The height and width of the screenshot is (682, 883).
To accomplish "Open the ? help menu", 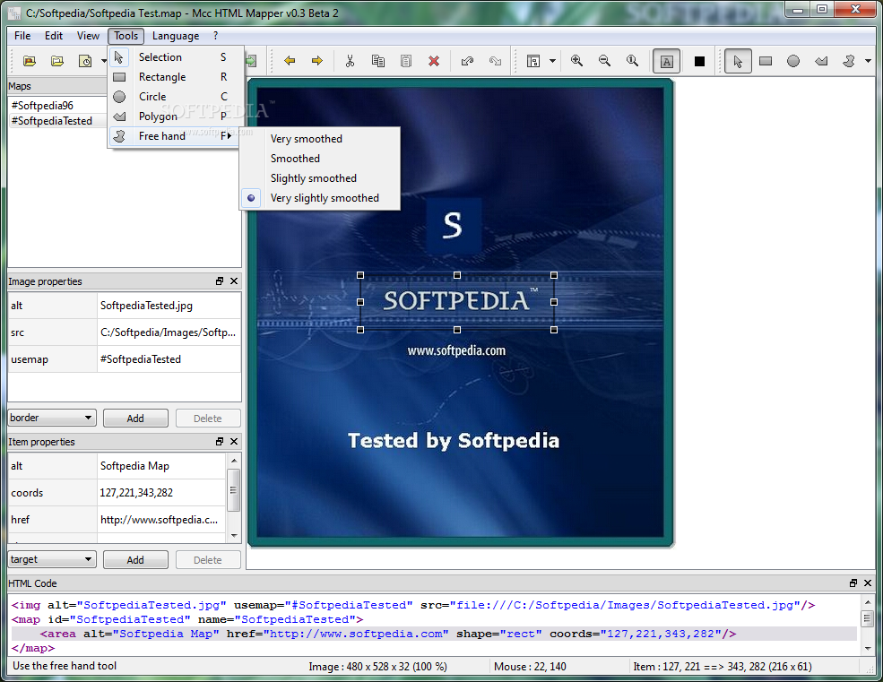I will [x=216, y=36].
